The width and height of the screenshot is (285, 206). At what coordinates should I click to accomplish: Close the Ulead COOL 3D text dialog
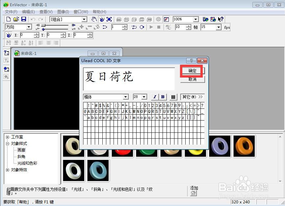point(202,60)
